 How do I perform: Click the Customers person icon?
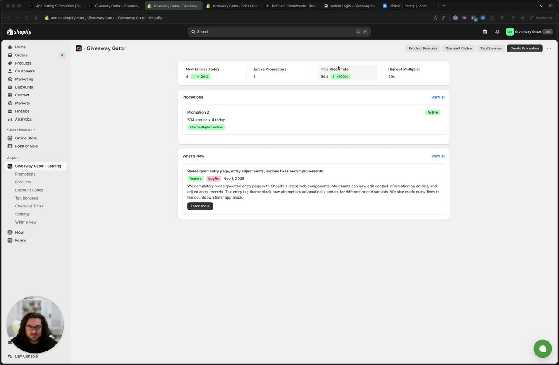10,71
